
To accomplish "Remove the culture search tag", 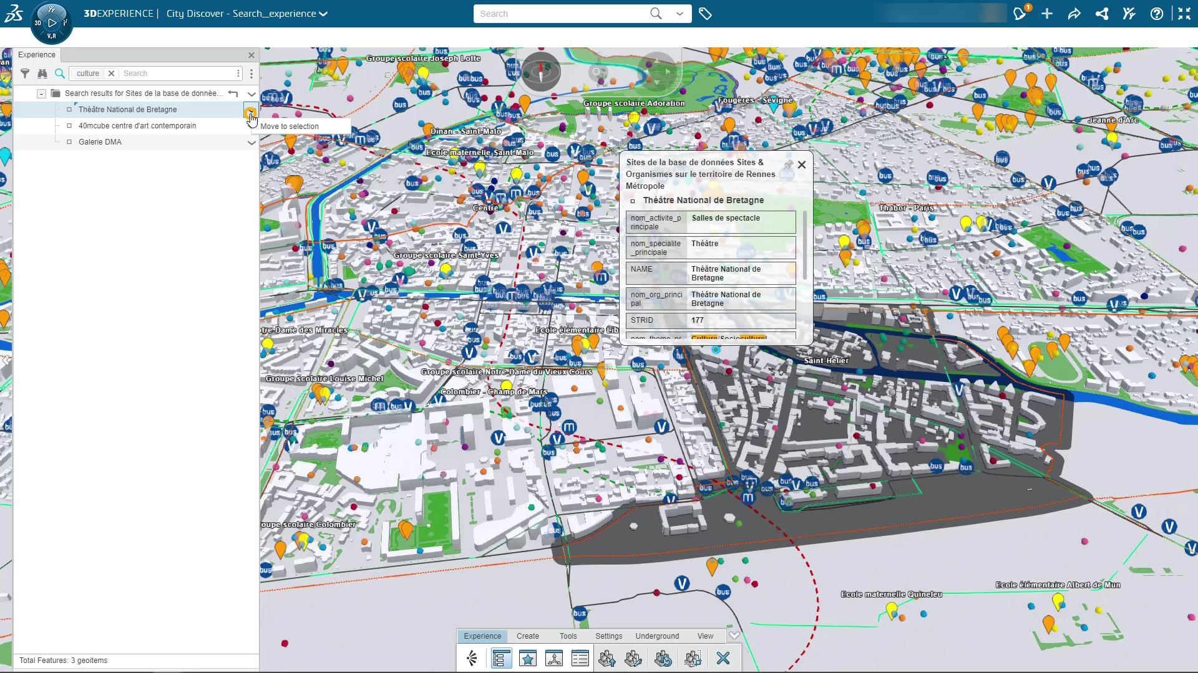I will tap(111, 74).
